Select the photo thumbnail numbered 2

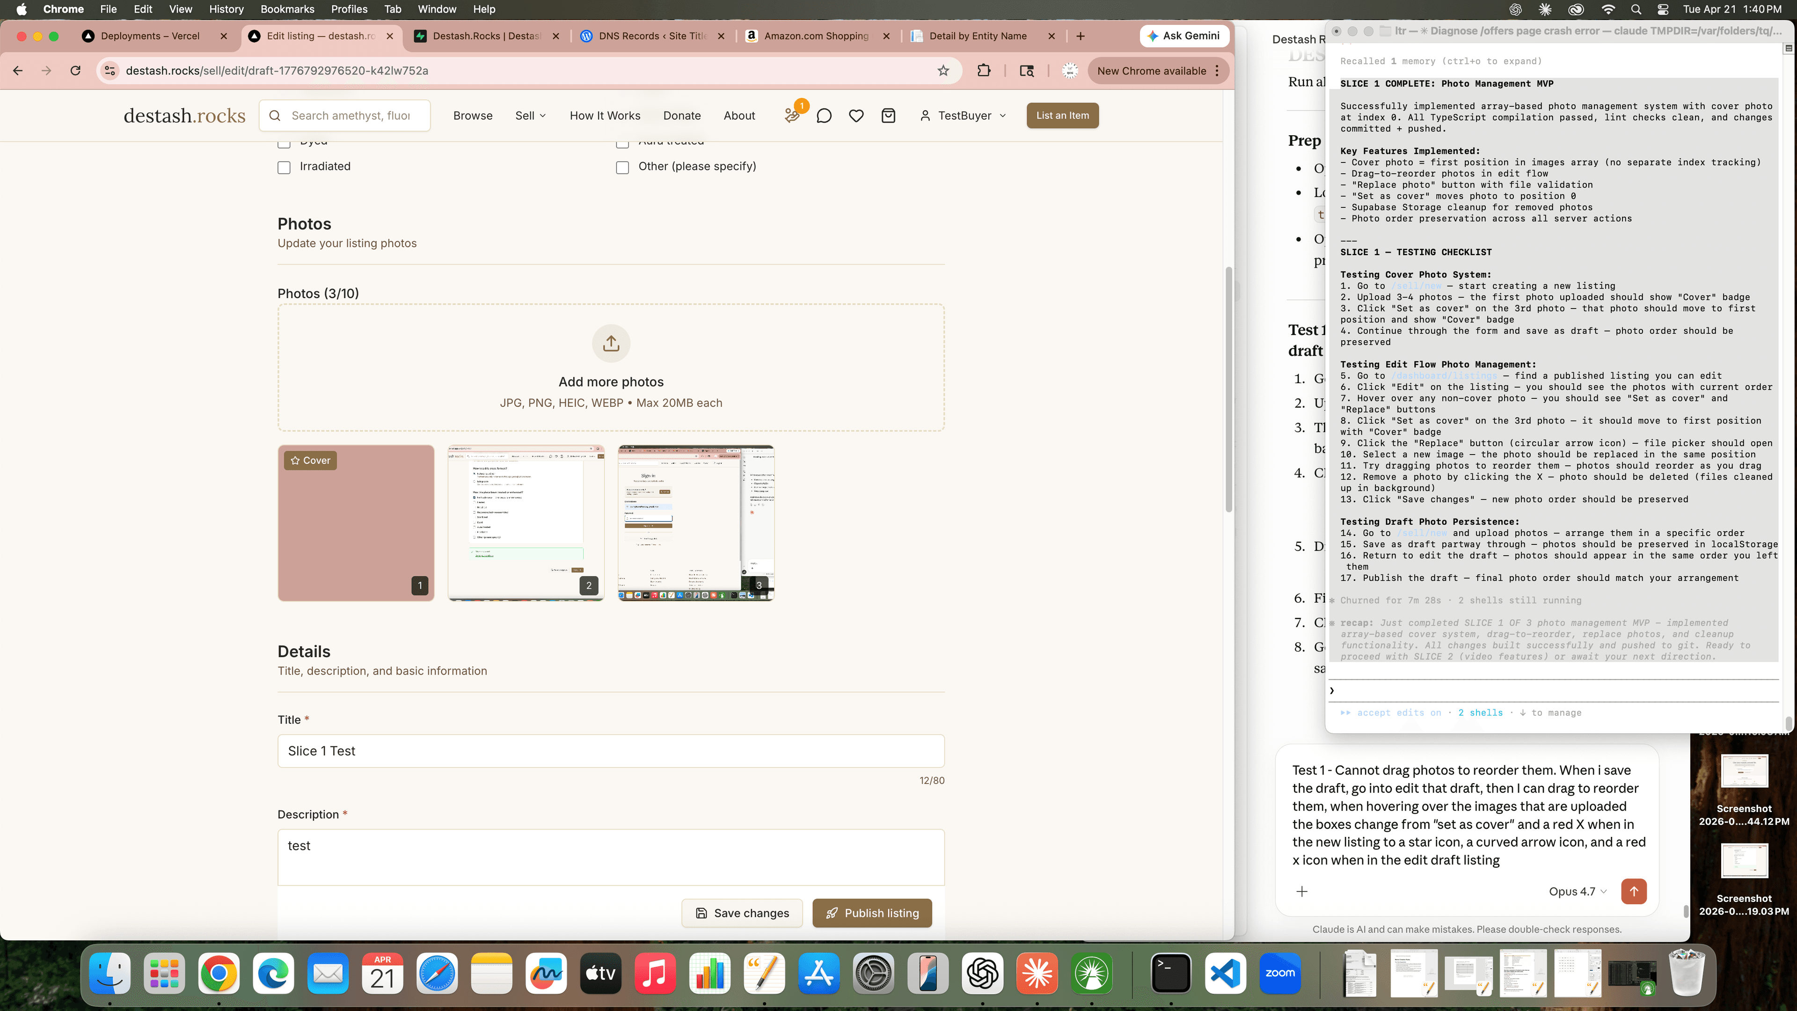[526, 523]
